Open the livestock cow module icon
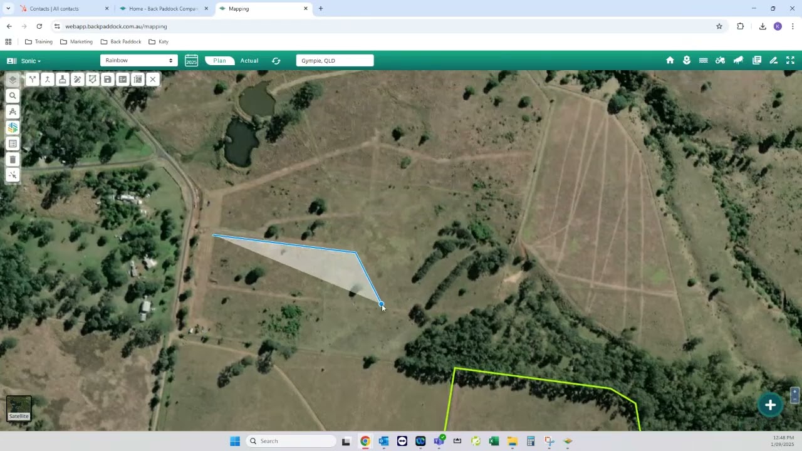The image size is (802, 451). (738, 60)
